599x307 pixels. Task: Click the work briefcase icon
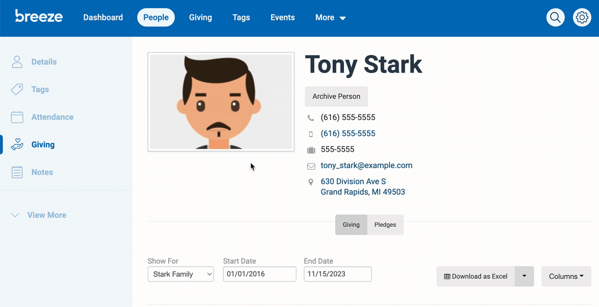[x=311, y=150]
